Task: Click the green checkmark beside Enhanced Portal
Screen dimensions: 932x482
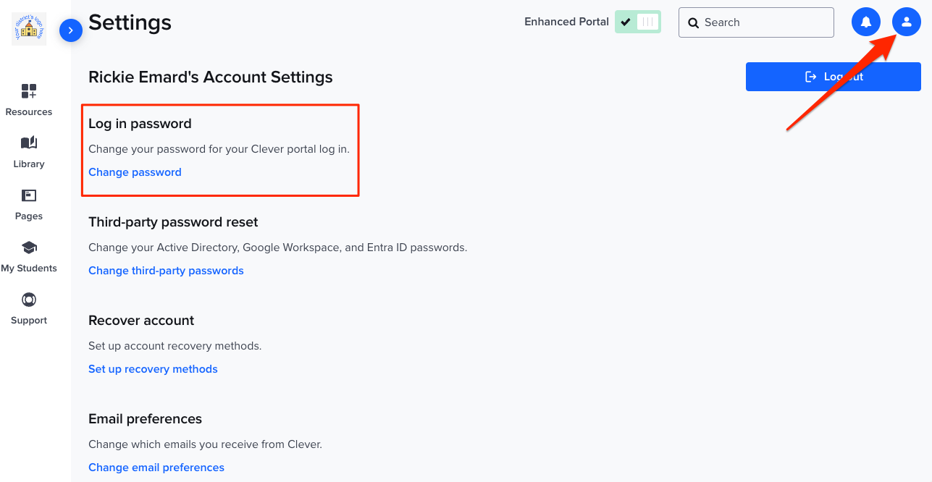Action: [x=624, y=22]
